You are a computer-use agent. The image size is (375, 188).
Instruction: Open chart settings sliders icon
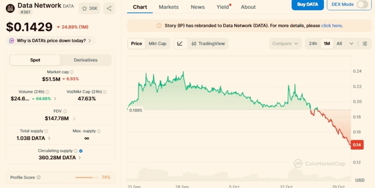(365, 44)
